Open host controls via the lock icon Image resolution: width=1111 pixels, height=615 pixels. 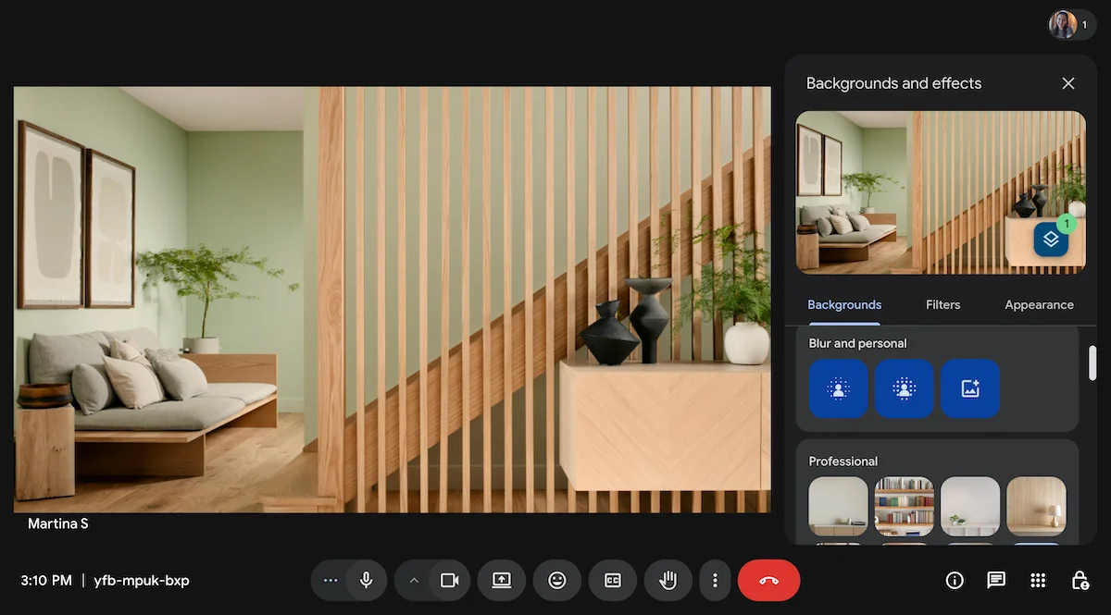[x=1080, y=580]
